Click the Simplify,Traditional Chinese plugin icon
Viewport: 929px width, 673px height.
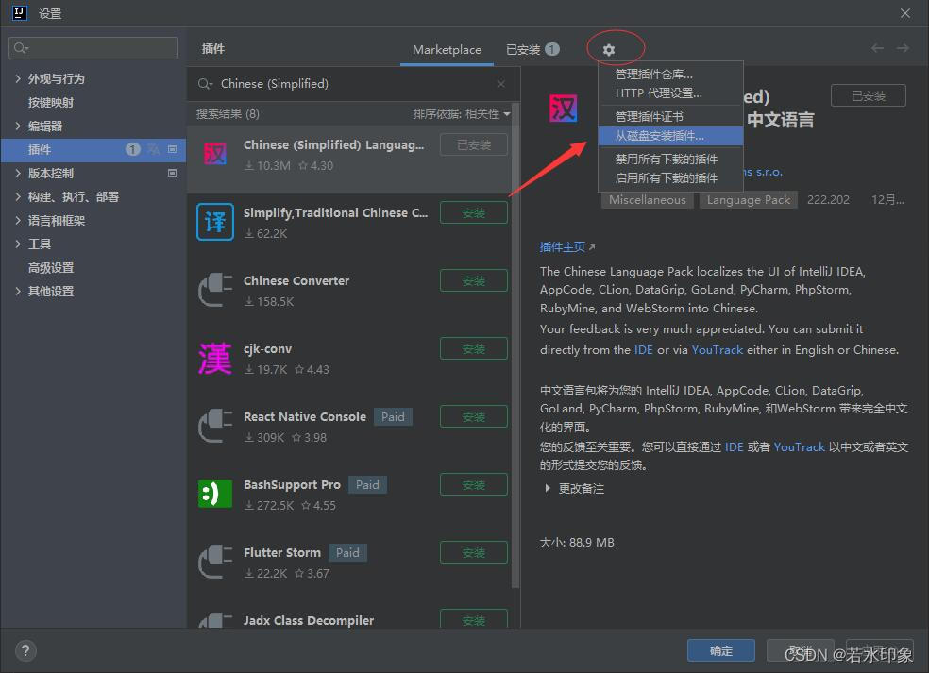coord(214,222)
